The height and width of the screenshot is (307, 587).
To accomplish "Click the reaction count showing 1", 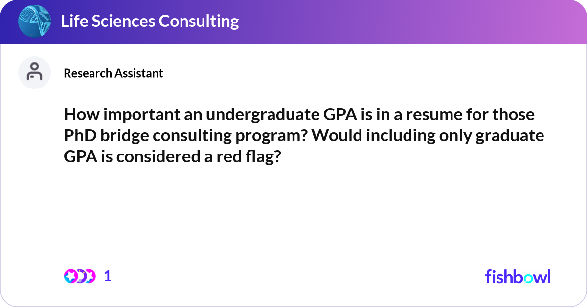I will 108,276.
